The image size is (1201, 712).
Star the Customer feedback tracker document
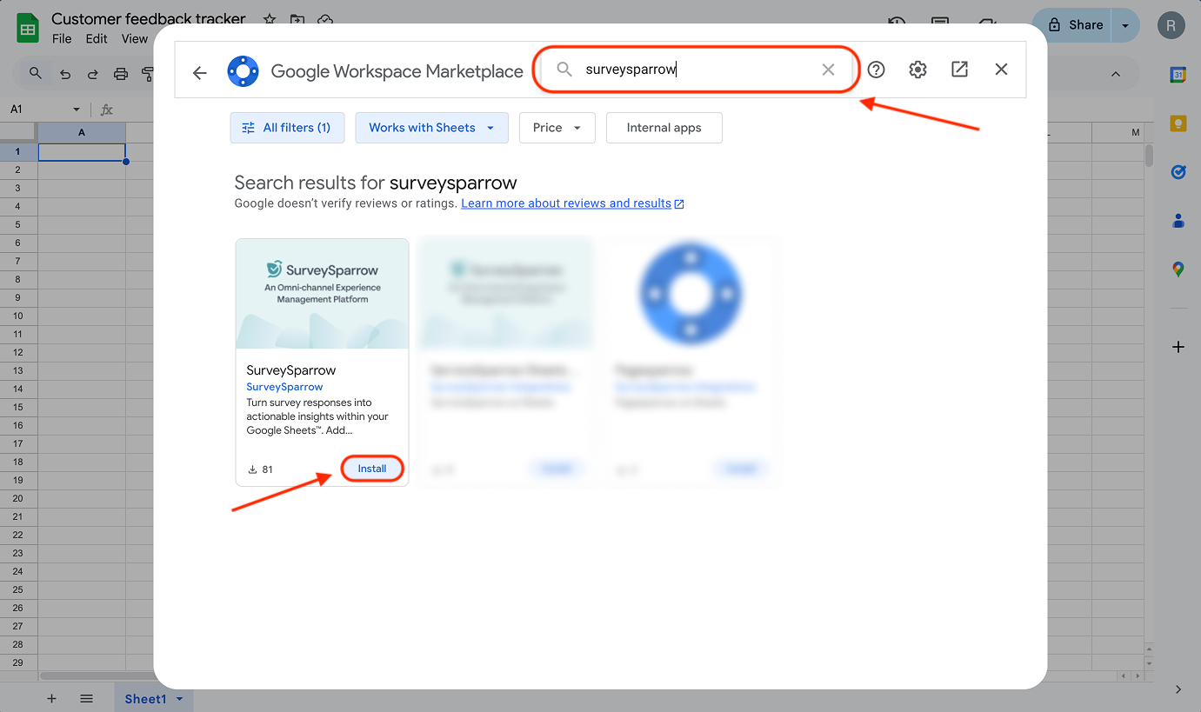(x=270, y=19)
